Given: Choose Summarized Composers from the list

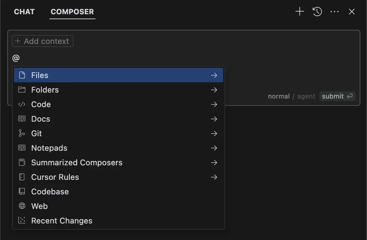Looking at the screenshot, I should [x=77, y=162].
